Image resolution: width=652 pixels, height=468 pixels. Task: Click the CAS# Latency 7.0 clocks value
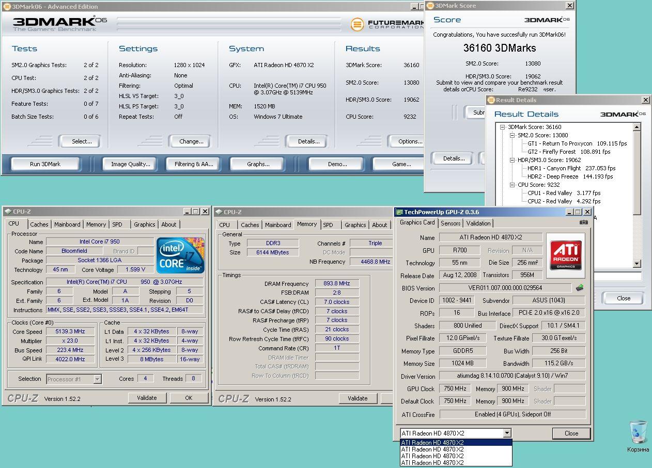pyautogui.click(x=336, y=302)
